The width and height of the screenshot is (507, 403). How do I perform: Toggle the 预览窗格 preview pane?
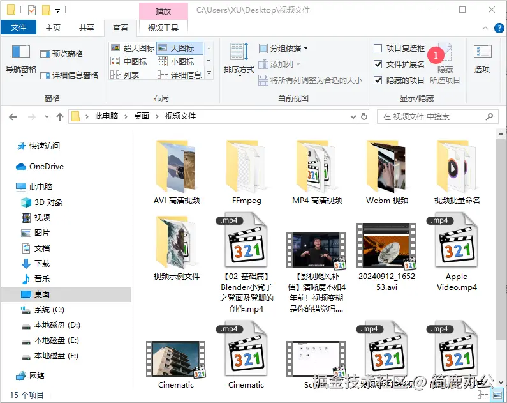coord(62,54)
